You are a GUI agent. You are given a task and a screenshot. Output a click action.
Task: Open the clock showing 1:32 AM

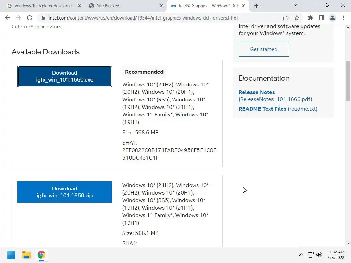pyautogui.click(x=336, y=255)
